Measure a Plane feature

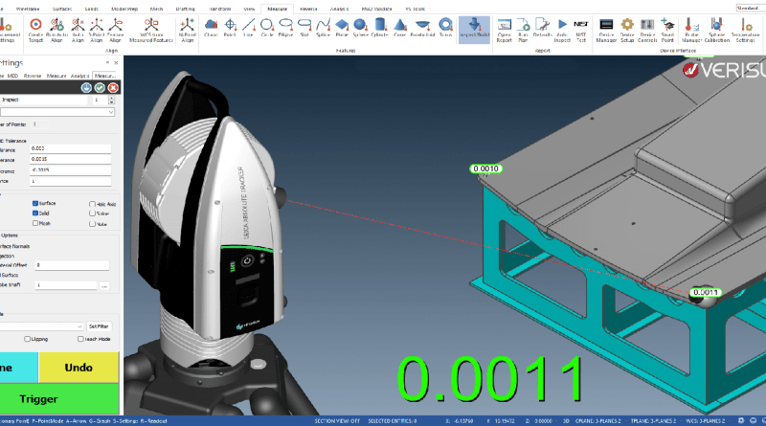[342, 28]
